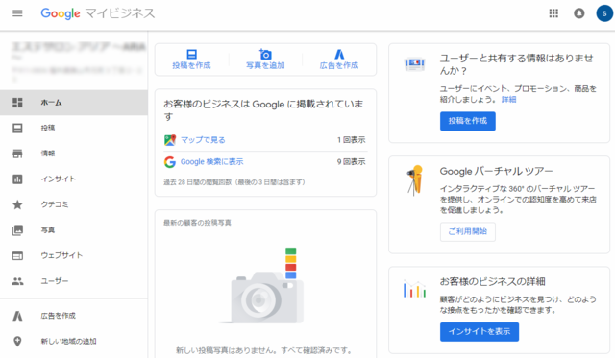Click the ホーム dashboard icon in sidebar
The image size is (615, 358).
17,103
